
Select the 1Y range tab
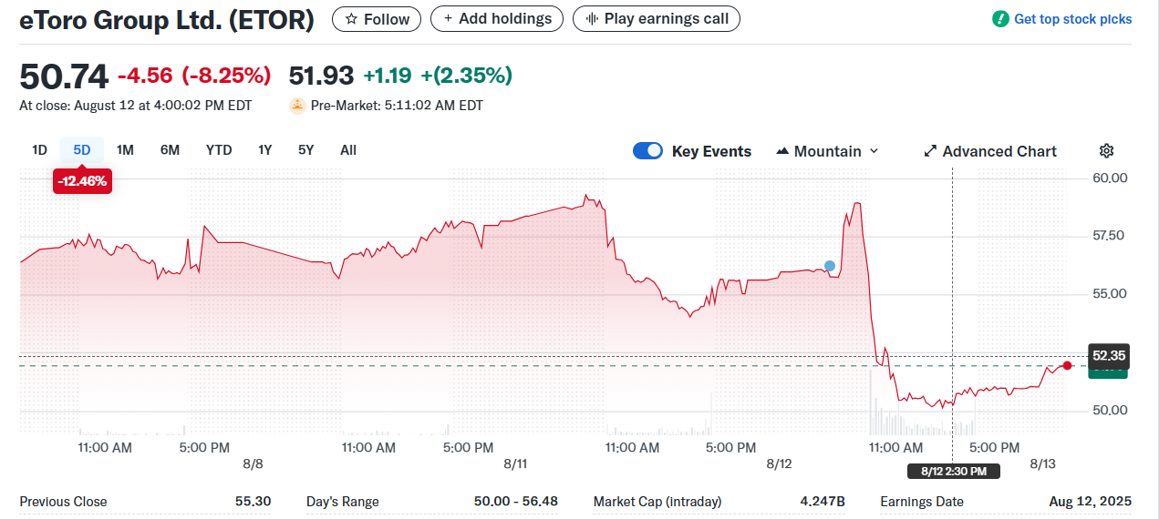pos(264,150)
